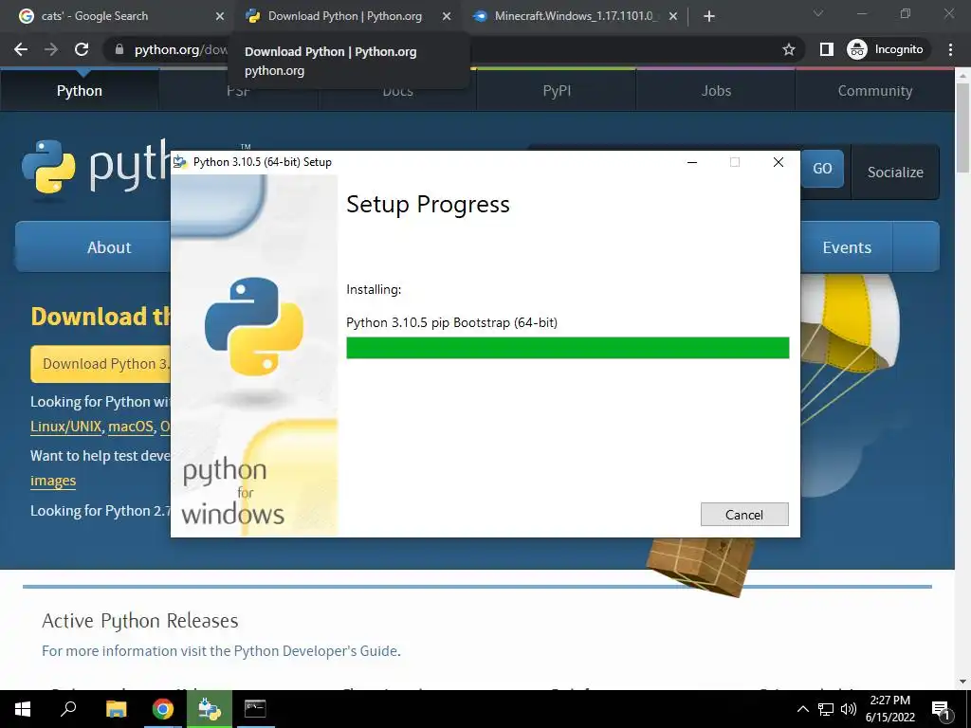Click the Python Setup title bar icon
Image resolution: width=971 pixels, height=728 pixels.
click(x=180, y=162)
